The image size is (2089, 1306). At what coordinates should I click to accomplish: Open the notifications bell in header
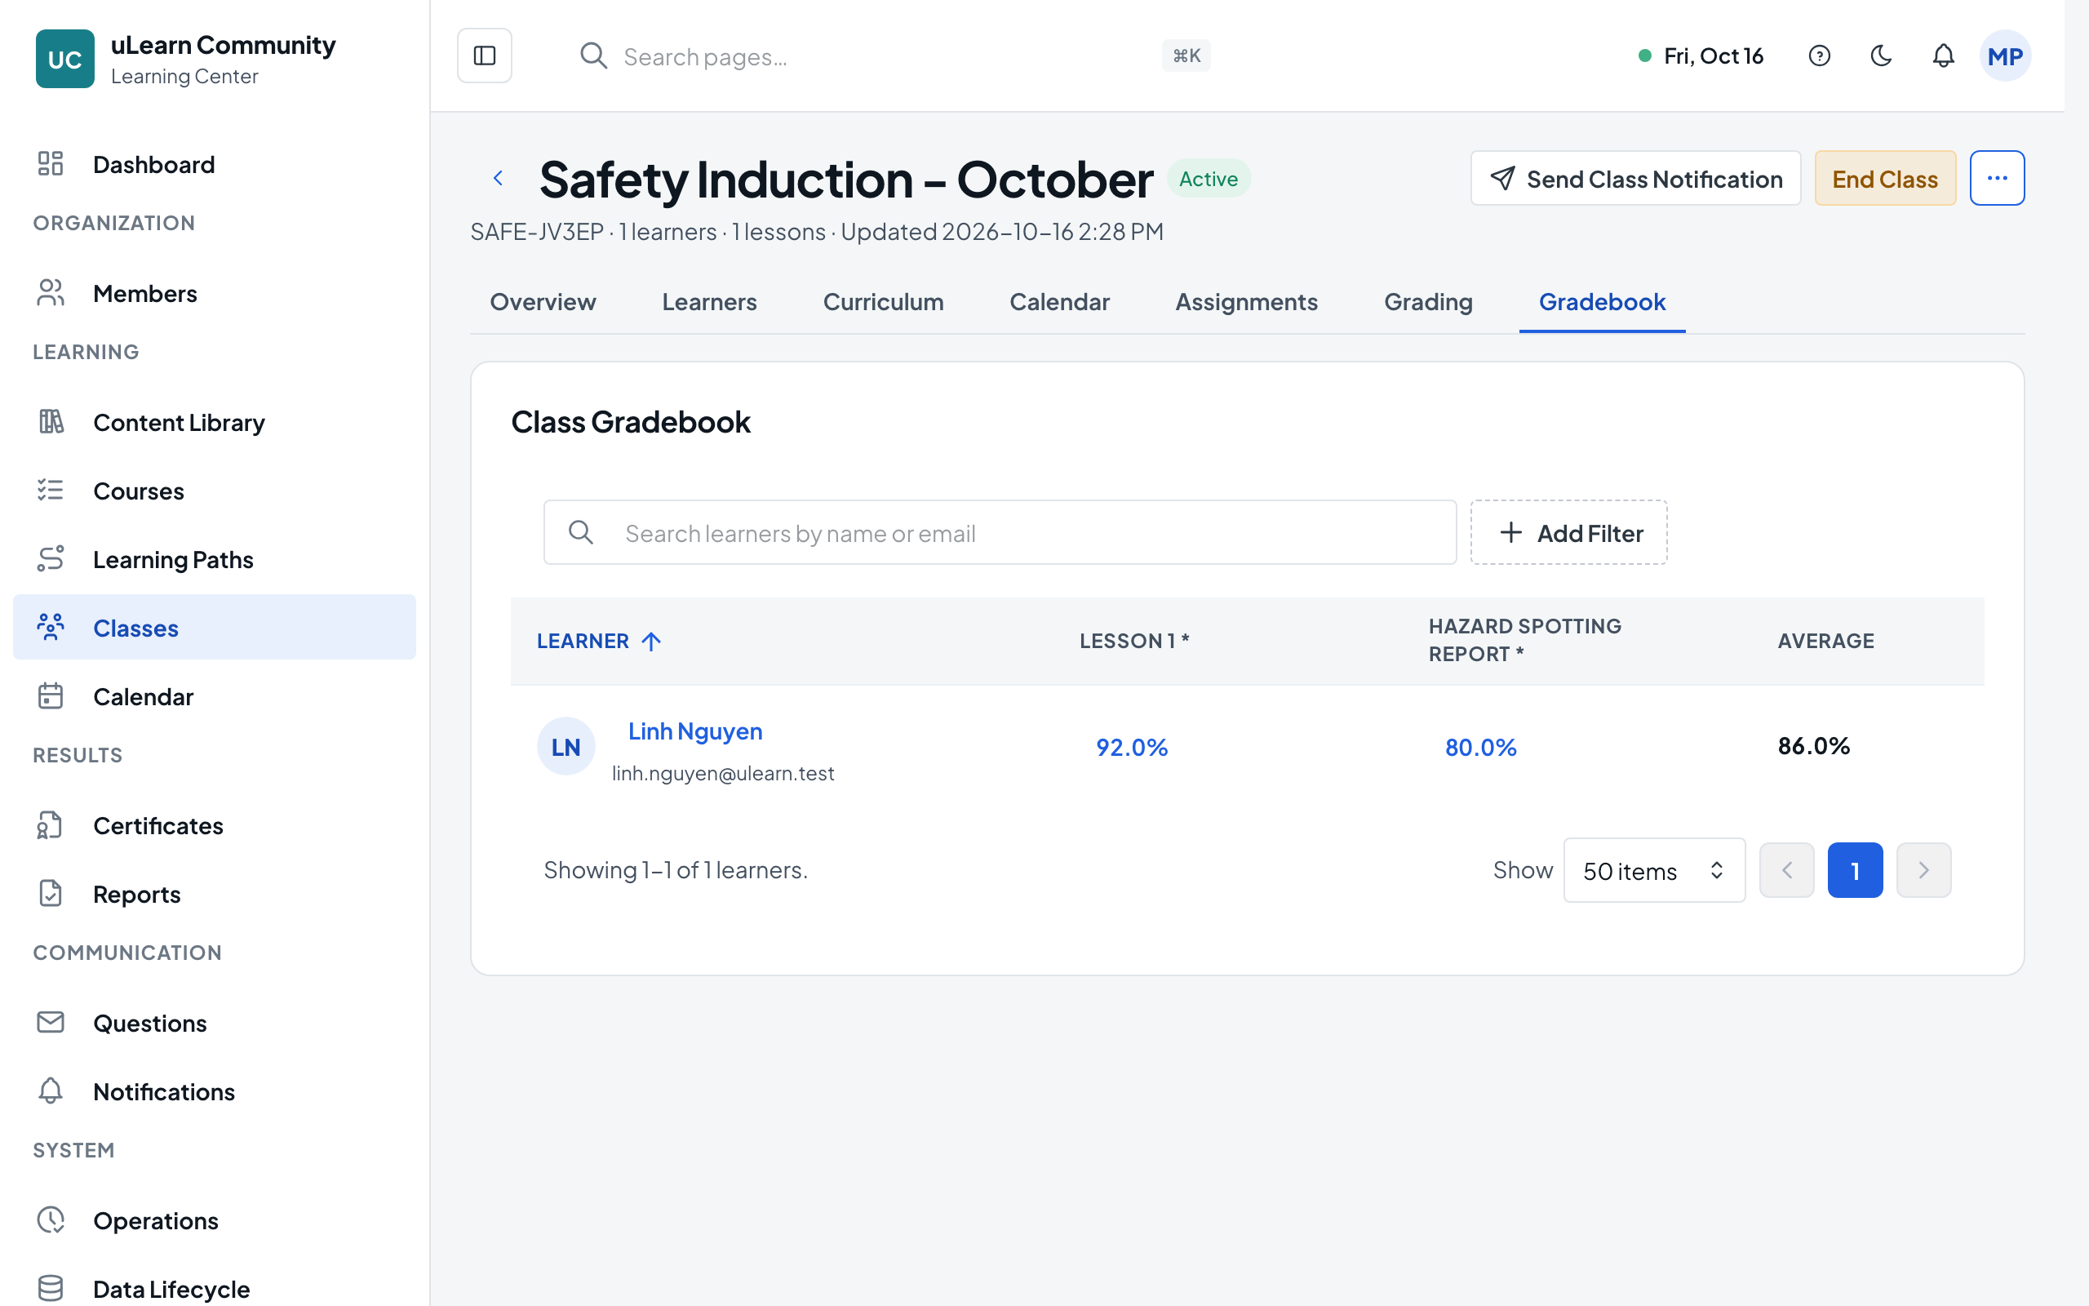tap(1943, 56)
